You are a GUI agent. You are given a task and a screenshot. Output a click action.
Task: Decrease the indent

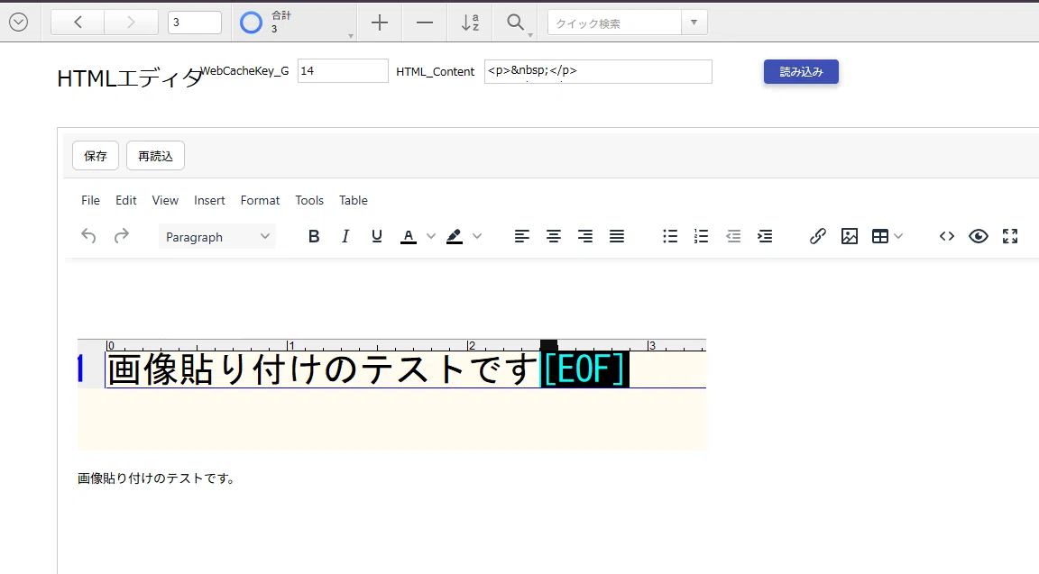point(733,236)
